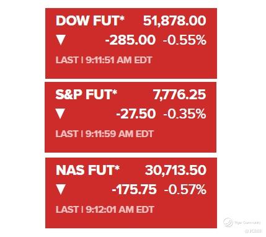The width and height of the screenshot is (266, 237).
Task: Click the NAS change value -175.75
Action: [x=134, y=189]
